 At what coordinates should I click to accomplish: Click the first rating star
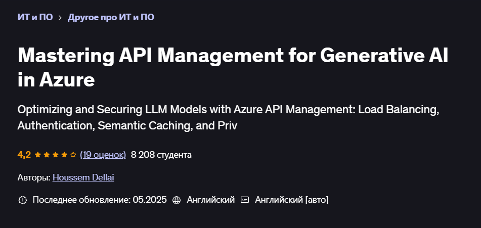pyautogui.click(x=38, y=155)
